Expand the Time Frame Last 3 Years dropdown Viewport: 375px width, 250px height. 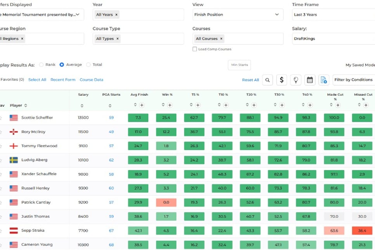coord(333,15)
